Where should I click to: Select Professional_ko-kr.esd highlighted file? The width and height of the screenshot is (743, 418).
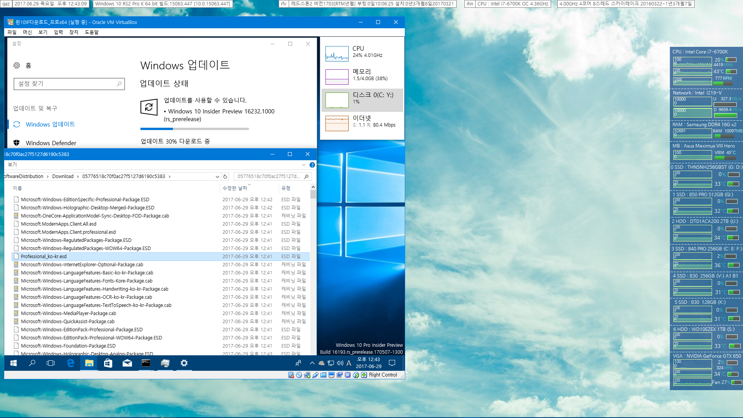pyautogui.click(x=43, y=256)
